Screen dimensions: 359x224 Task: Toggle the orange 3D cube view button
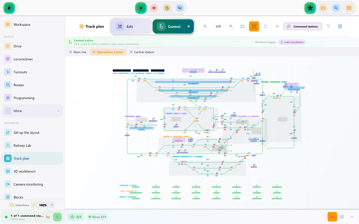[x=254, y=26]
